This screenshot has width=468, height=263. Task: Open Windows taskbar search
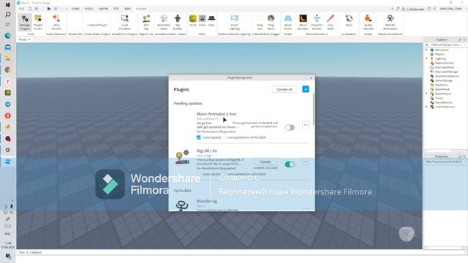(8, 15)
